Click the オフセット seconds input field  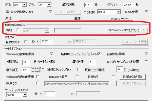click(x=128, y=5)
